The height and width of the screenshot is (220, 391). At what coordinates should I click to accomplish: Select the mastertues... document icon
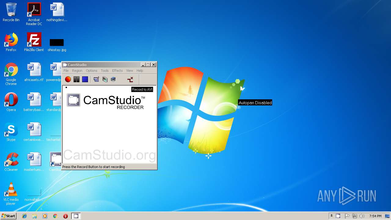pos(34,162)
